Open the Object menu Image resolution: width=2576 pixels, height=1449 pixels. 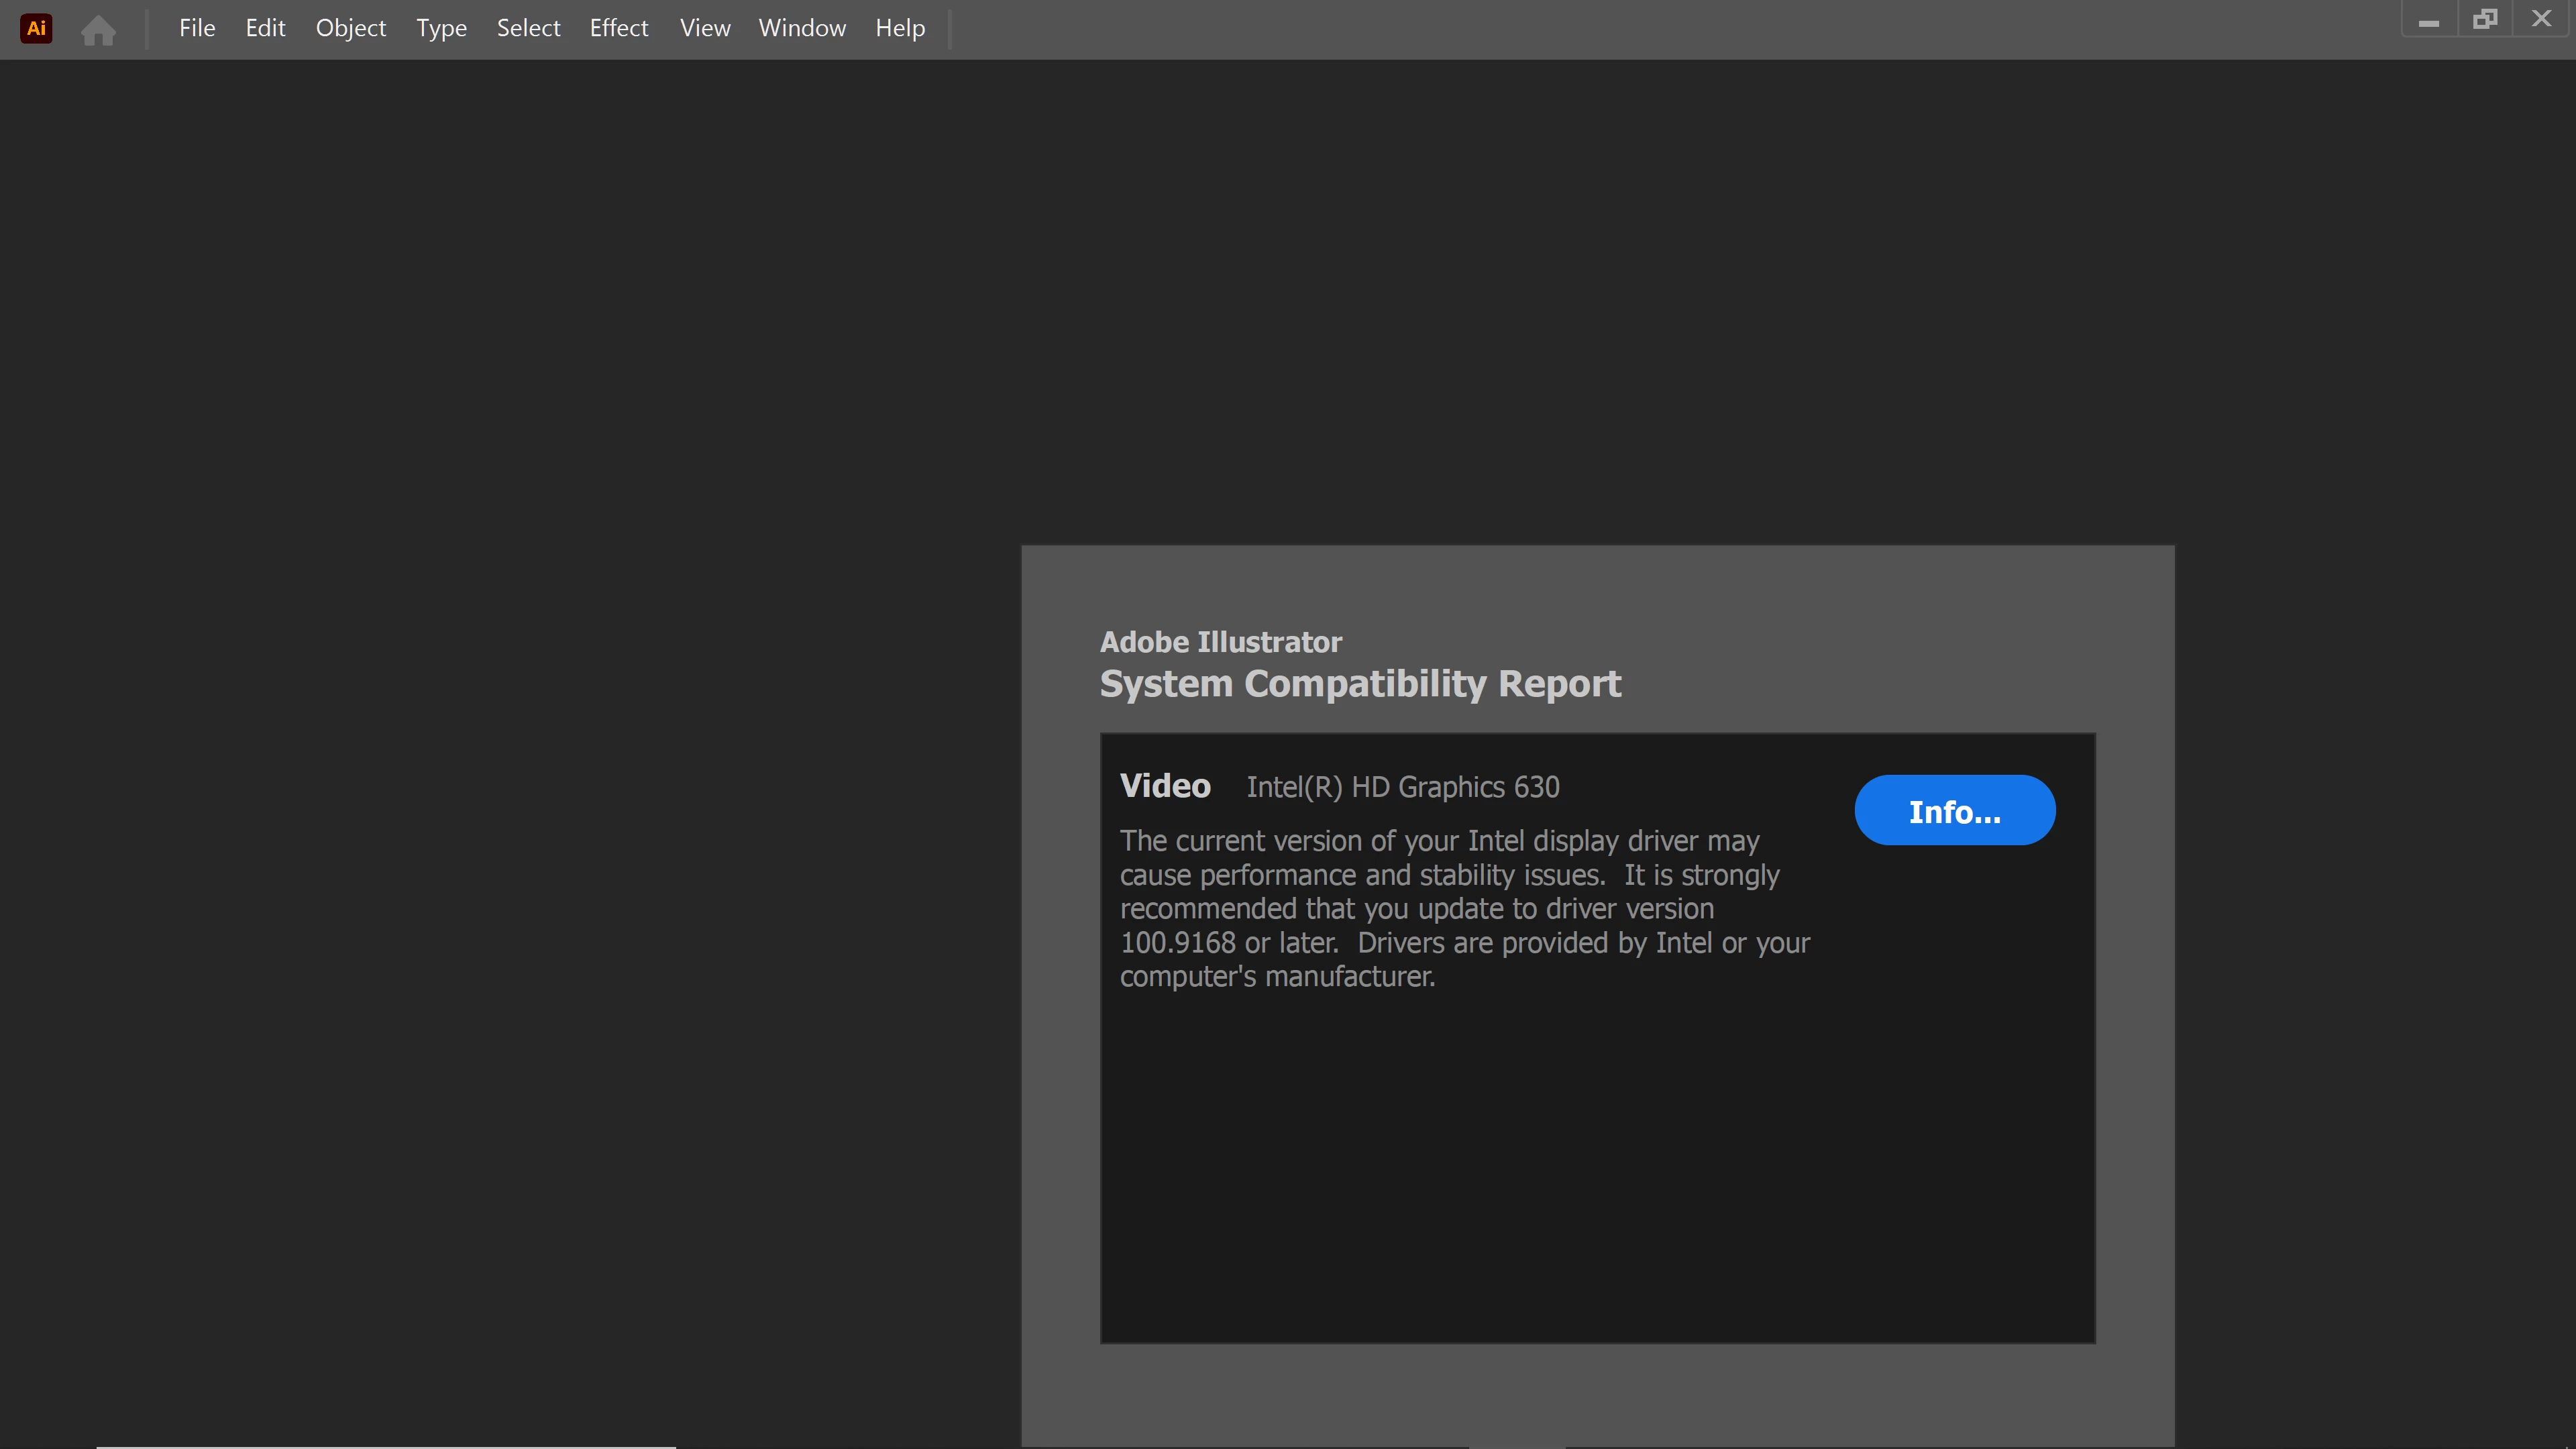coord(350,28)
